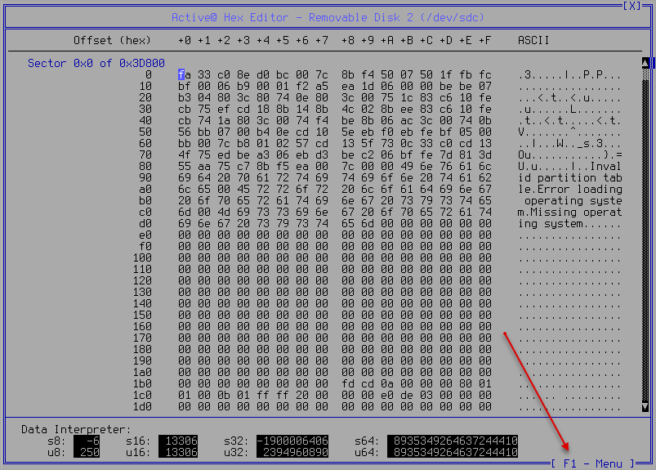The height and width of the screenshot is (470, 656).
Task: Click the s8 value in Data Interpreter
Action: (x=86, y=441)
